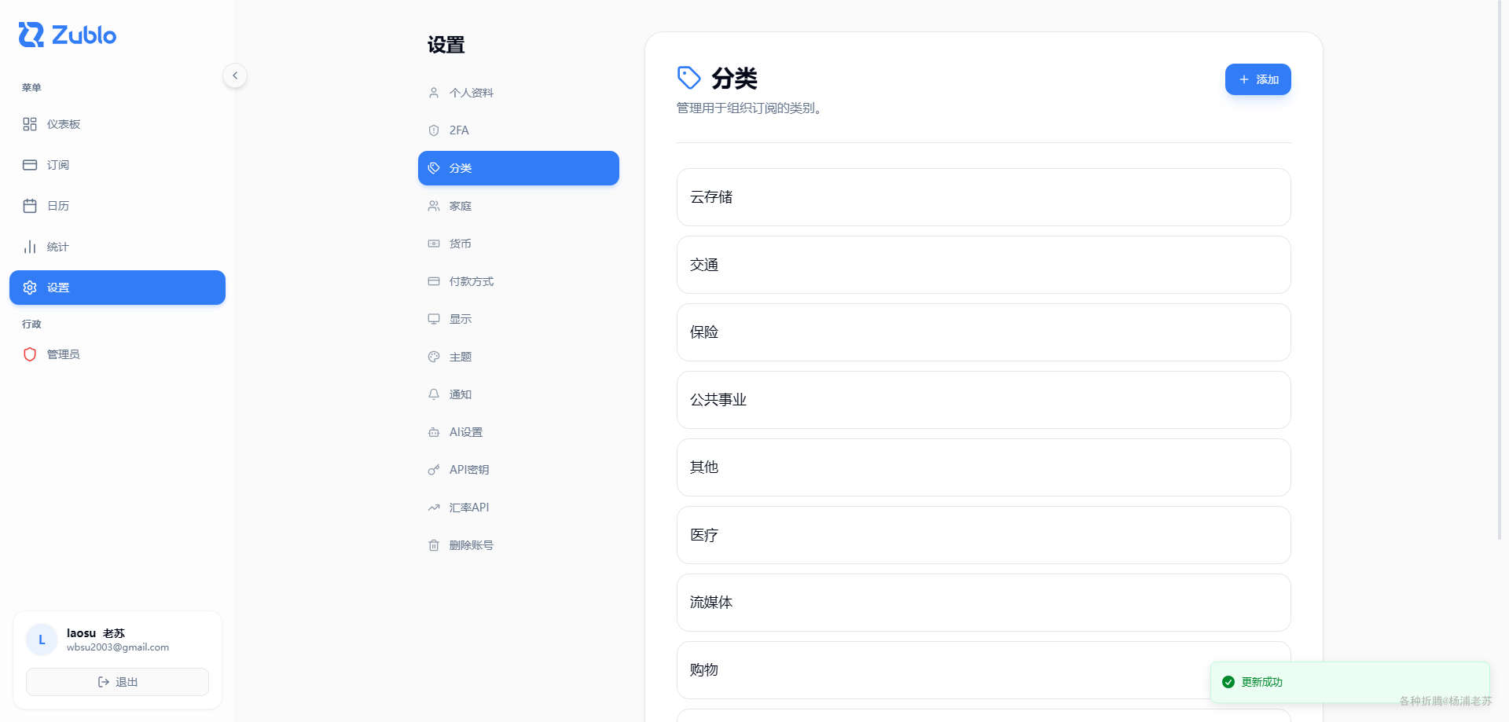Go to 统计 in the sidebar
The height and width of the screenshot is (722, 1509).
tap(117, 247)
